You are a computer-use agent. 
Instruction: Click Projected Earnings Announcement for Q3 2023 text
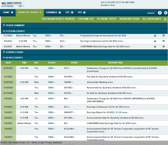click(x=103, y=36)
